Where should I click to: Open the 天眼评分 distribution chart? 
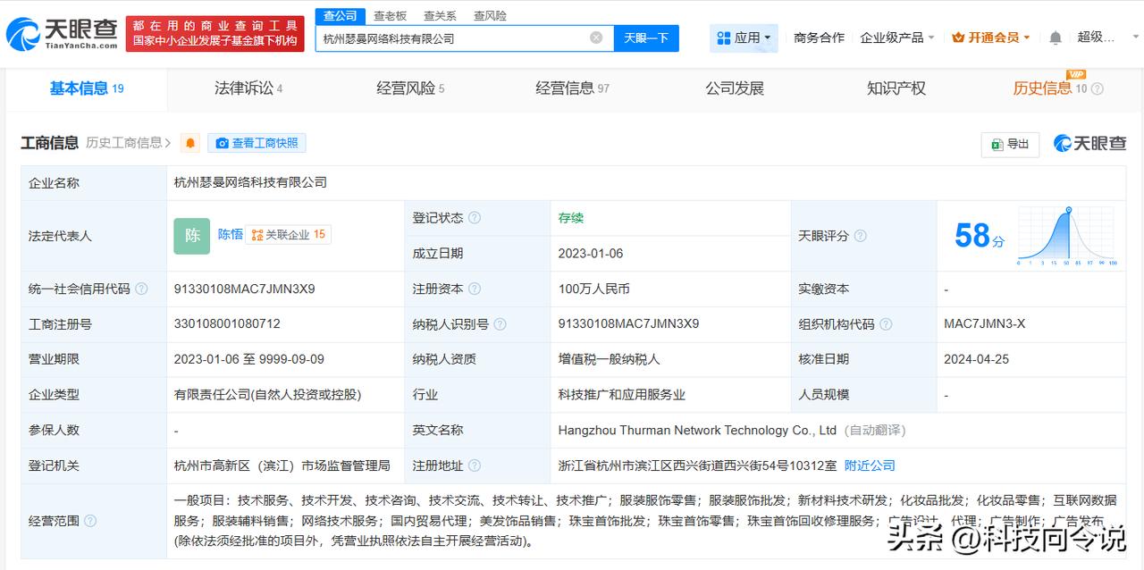click(1067, 236)
